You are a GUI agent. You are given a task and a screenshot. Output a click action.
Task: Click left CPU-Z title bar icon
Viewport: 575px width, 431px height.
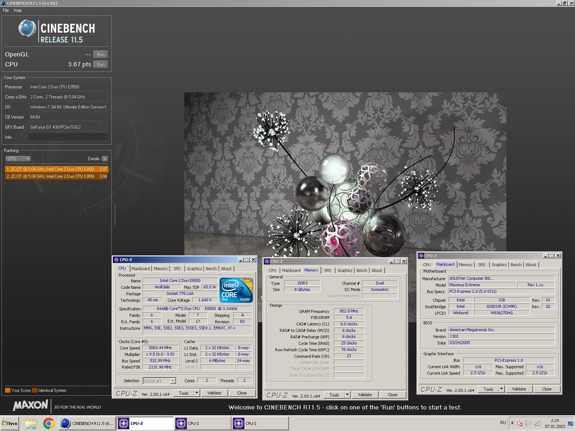click(x=116, y=260)
